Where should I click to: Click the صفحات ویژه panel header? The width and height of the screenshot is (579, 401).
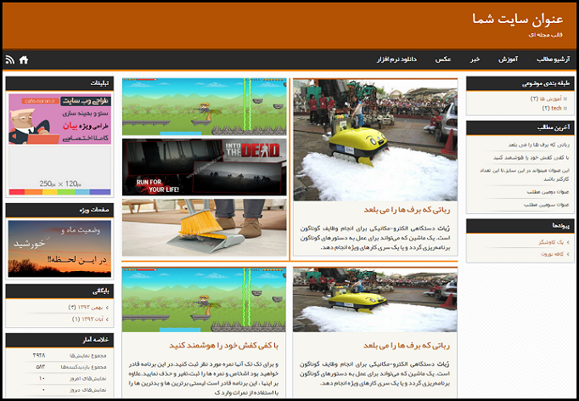click(59, 210)
